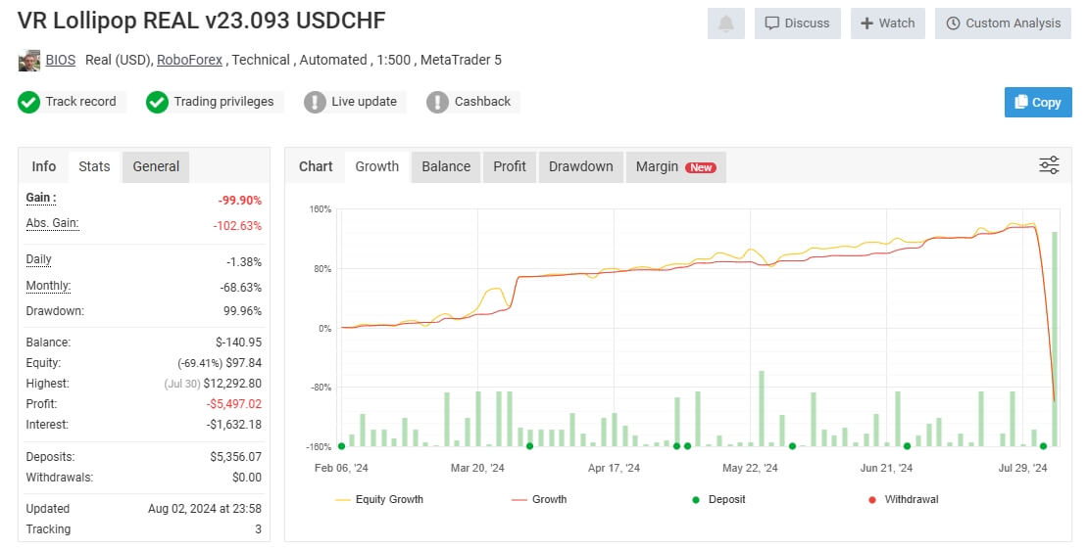Image resolution: width=1088 pixels, height=549 pixels.
Task: Open chart settings sliders icon
Action: point(1049,165)
